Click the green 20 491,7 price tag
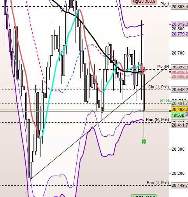Viewport: 188px width, 197px height. (179, 103)
